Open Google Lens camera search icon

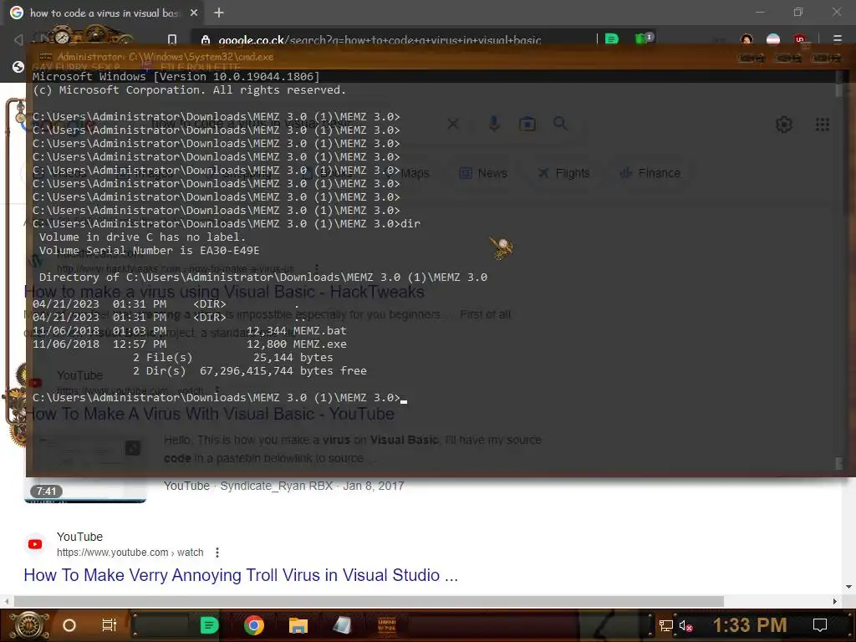click(x=527, y=124)
